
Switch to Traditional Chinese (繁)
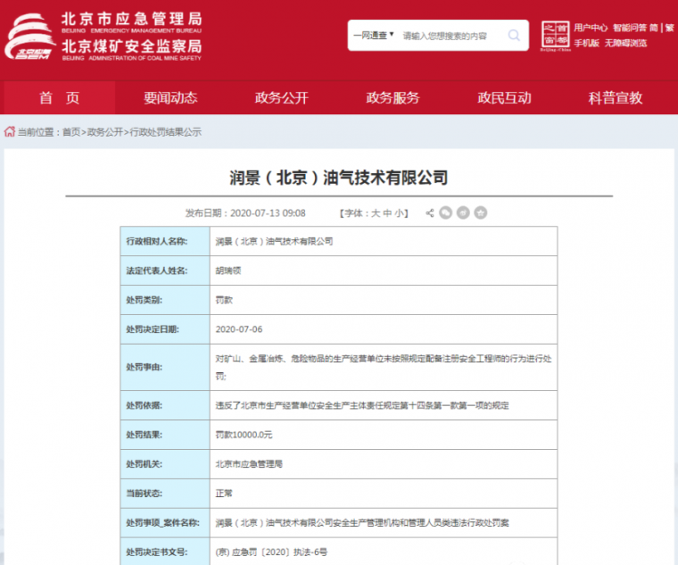click(669, 28)
